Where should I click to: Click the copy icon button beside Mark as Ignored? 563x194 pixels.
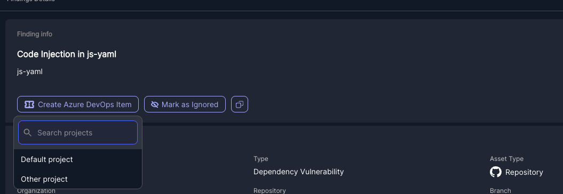(x=240, y=104)
